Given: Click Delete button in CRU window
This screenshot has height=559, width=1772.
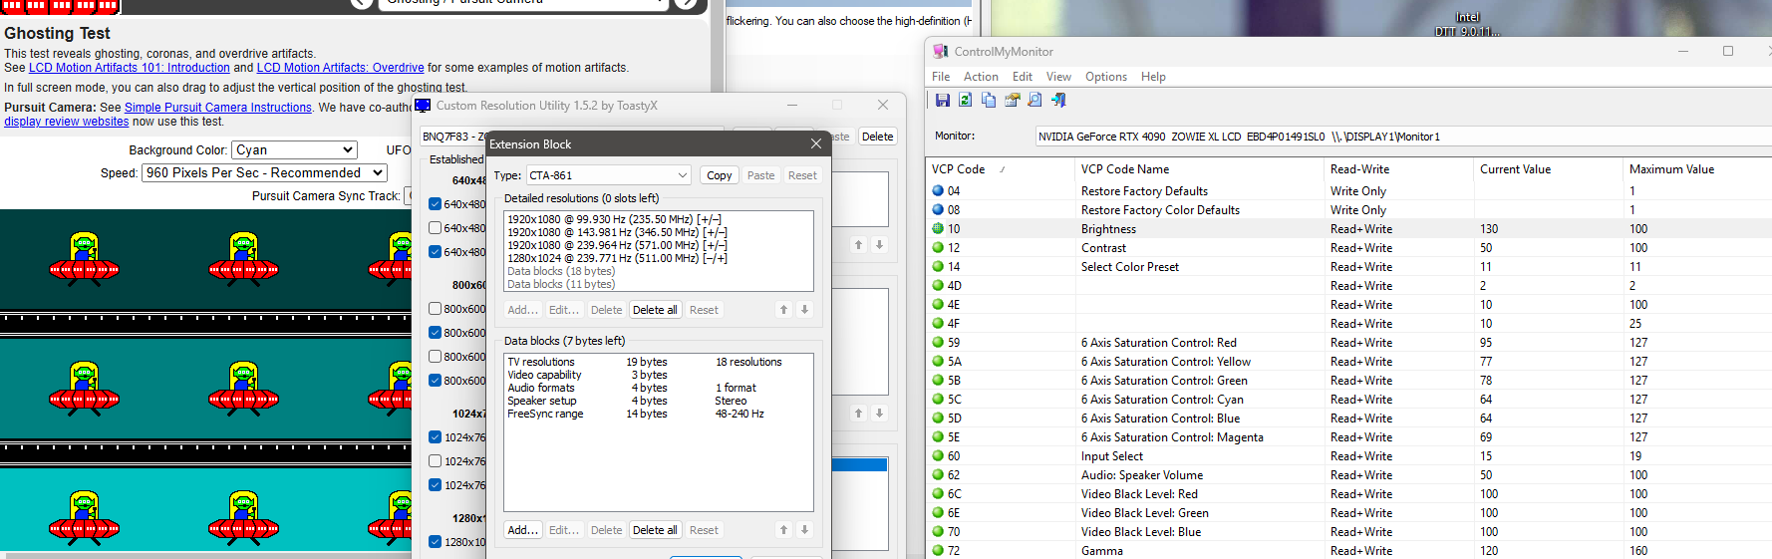Looking at the screenshot, I should pos(877,137).
